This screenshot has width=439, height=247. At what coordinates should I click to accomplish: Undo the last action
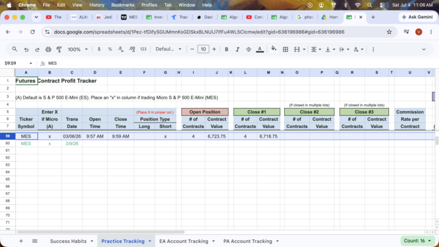coord(26,49)
